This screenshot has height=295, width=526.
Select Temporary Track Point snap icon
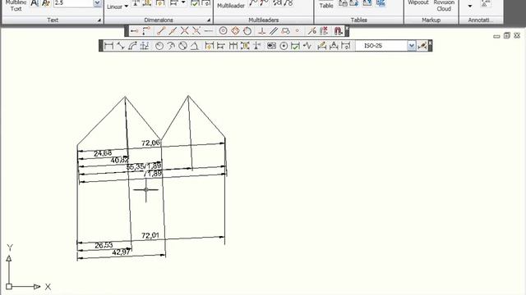click(x=135, y=31)
